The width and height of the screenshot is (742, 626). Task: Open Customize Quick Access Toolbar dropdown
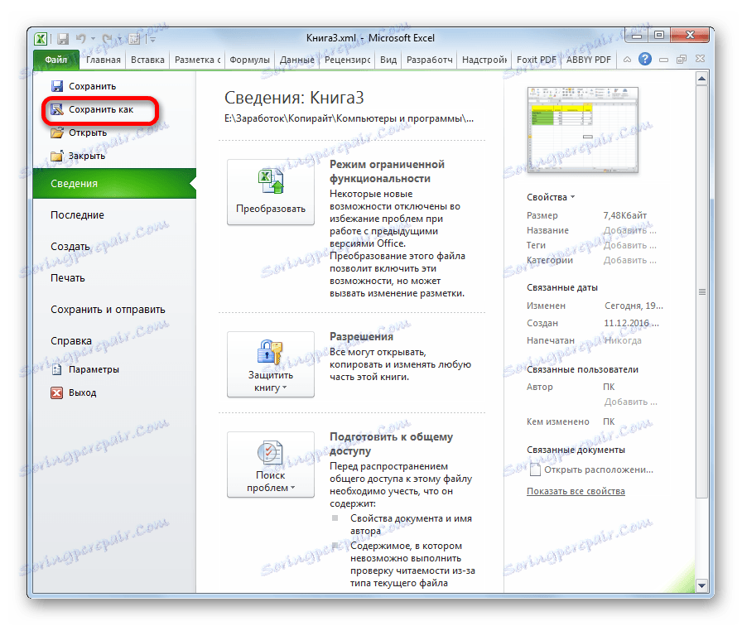pos(152,40)
